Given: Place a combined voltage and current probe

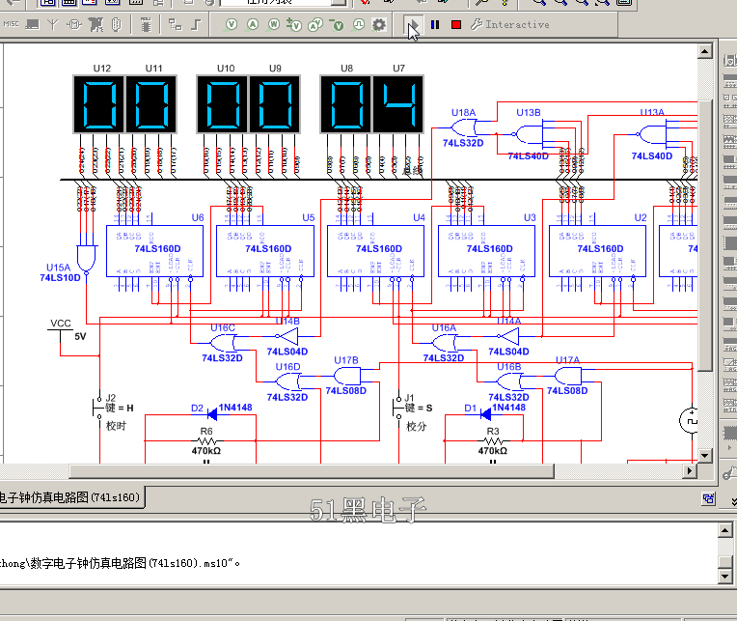Looking at the screenshot, I should pyautogui.click(x=315, y=24).
